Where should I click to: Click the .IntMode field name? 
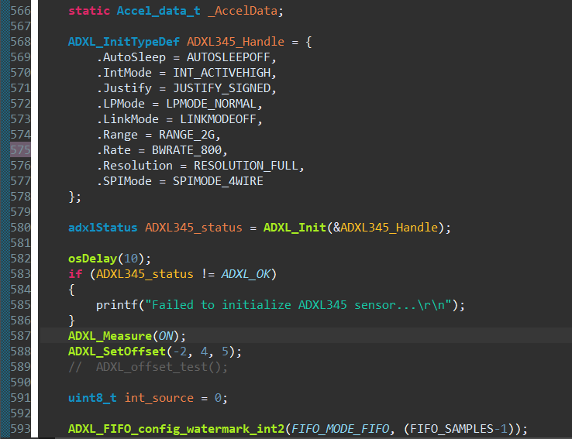[124, 73]
